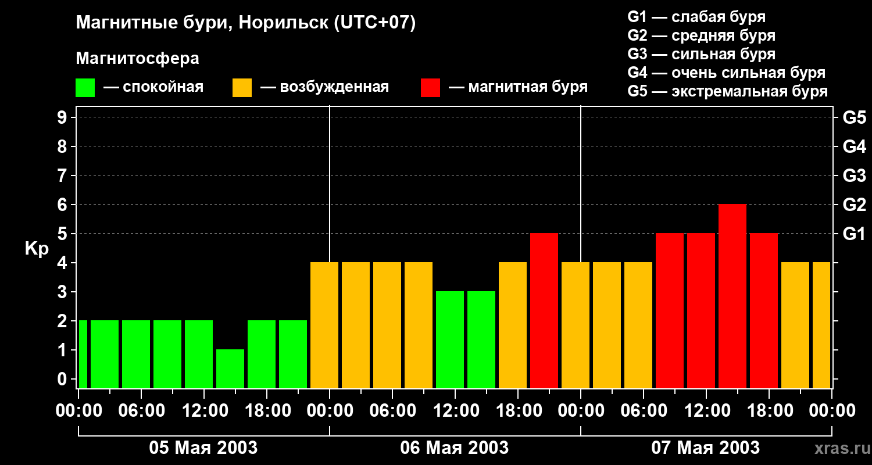Select the orange 'возбужденная' legend swatch
This screenshot has height=465, width=872.
[x=242, y=88]
